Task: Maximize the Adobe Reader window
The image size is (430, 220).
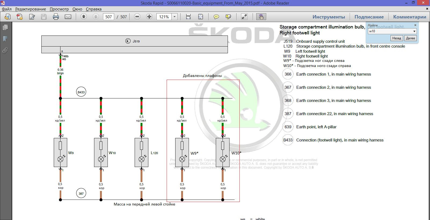Action: pos(413,3)
